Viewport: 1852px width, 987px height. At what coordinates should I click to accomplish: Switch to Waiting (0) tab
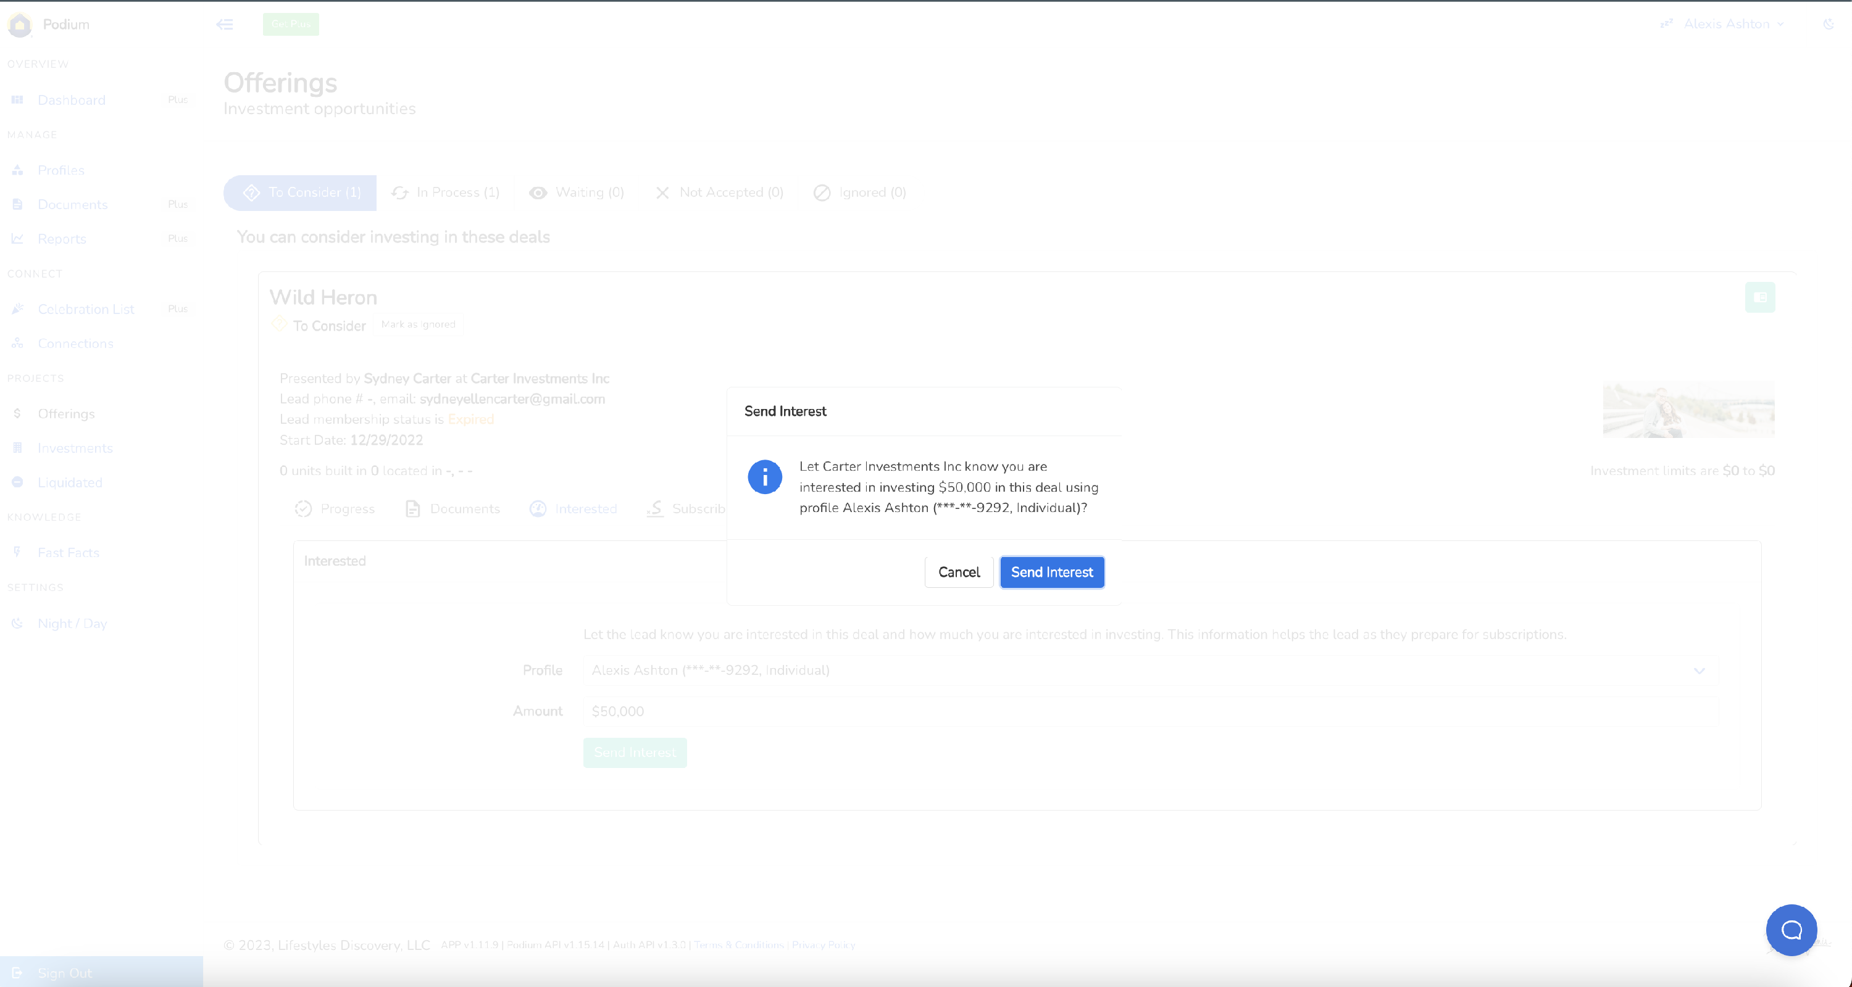pos(577,192)
